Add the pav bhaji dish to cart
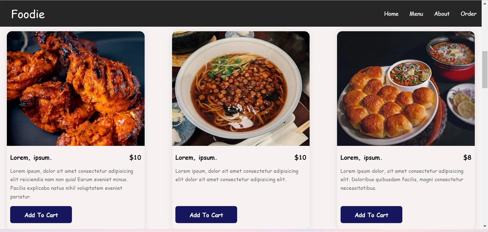 click(x=371, y=215)
